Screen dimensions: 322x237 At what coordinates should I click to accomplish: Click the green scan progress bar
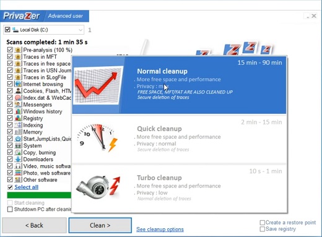coord(39,195)
